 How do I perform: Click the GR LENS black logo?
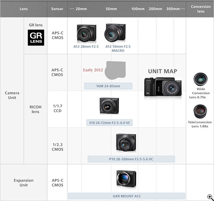pos(36,38)
